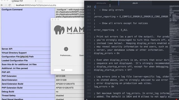This screenshot has width=179, height=100.
Task: Click the Debug Build row label
Action: (8, 92)
